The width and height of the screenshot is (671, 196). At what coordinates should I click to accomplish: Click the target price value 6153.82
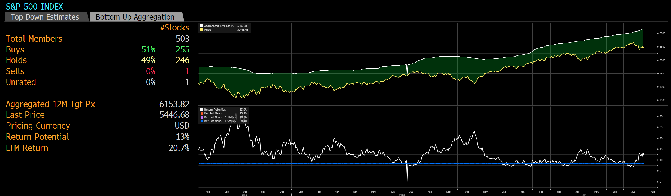coord(174,104)
